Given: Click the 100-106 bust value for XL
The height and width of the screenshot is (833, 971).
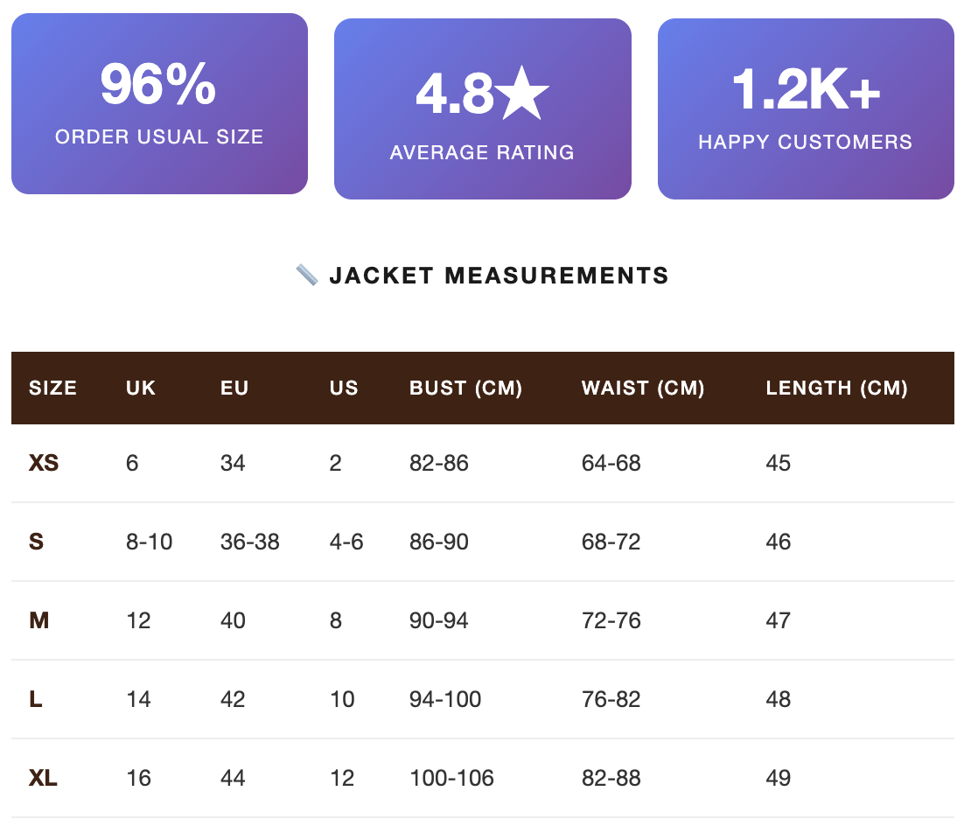Looking at the screenshot, I should [x=451, y=778].
